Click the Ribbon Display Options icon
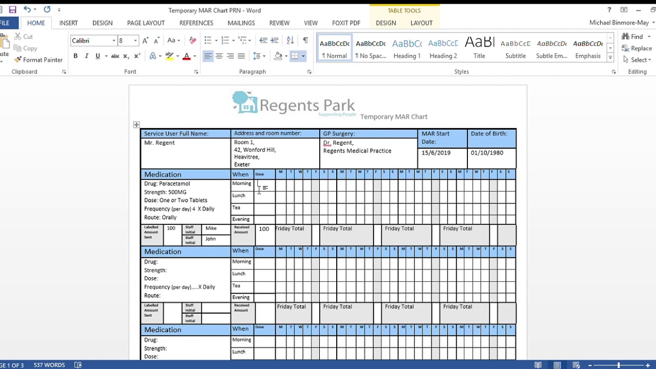 click(624, 10)
